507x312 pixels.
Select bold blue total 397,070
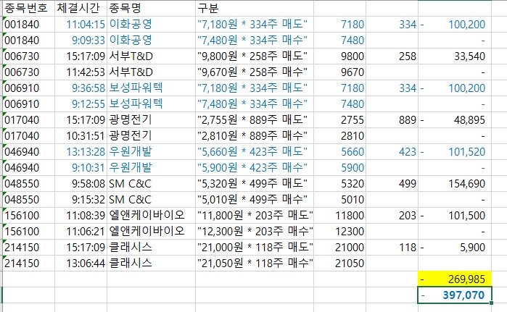pos(455,295)
